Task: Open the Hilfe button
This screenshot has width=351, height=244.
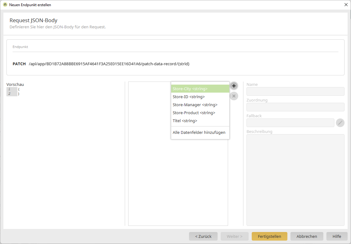Action: pyautogui.click(x=337, y=236)
